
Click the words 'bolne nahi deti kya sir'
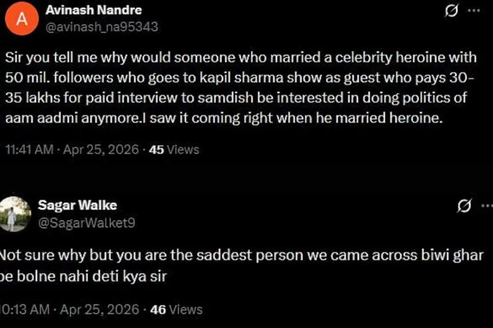83,276
